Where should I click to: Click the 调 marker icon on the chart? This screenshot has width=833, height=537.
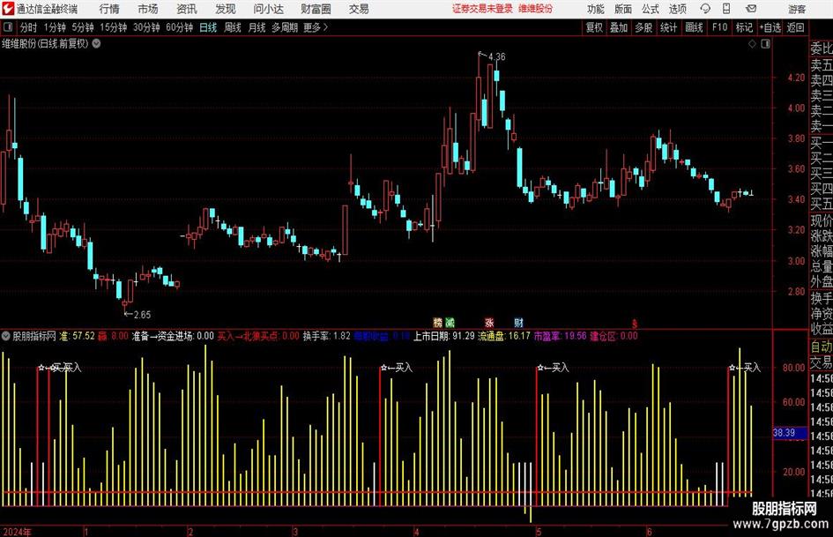tap(450, 322)
